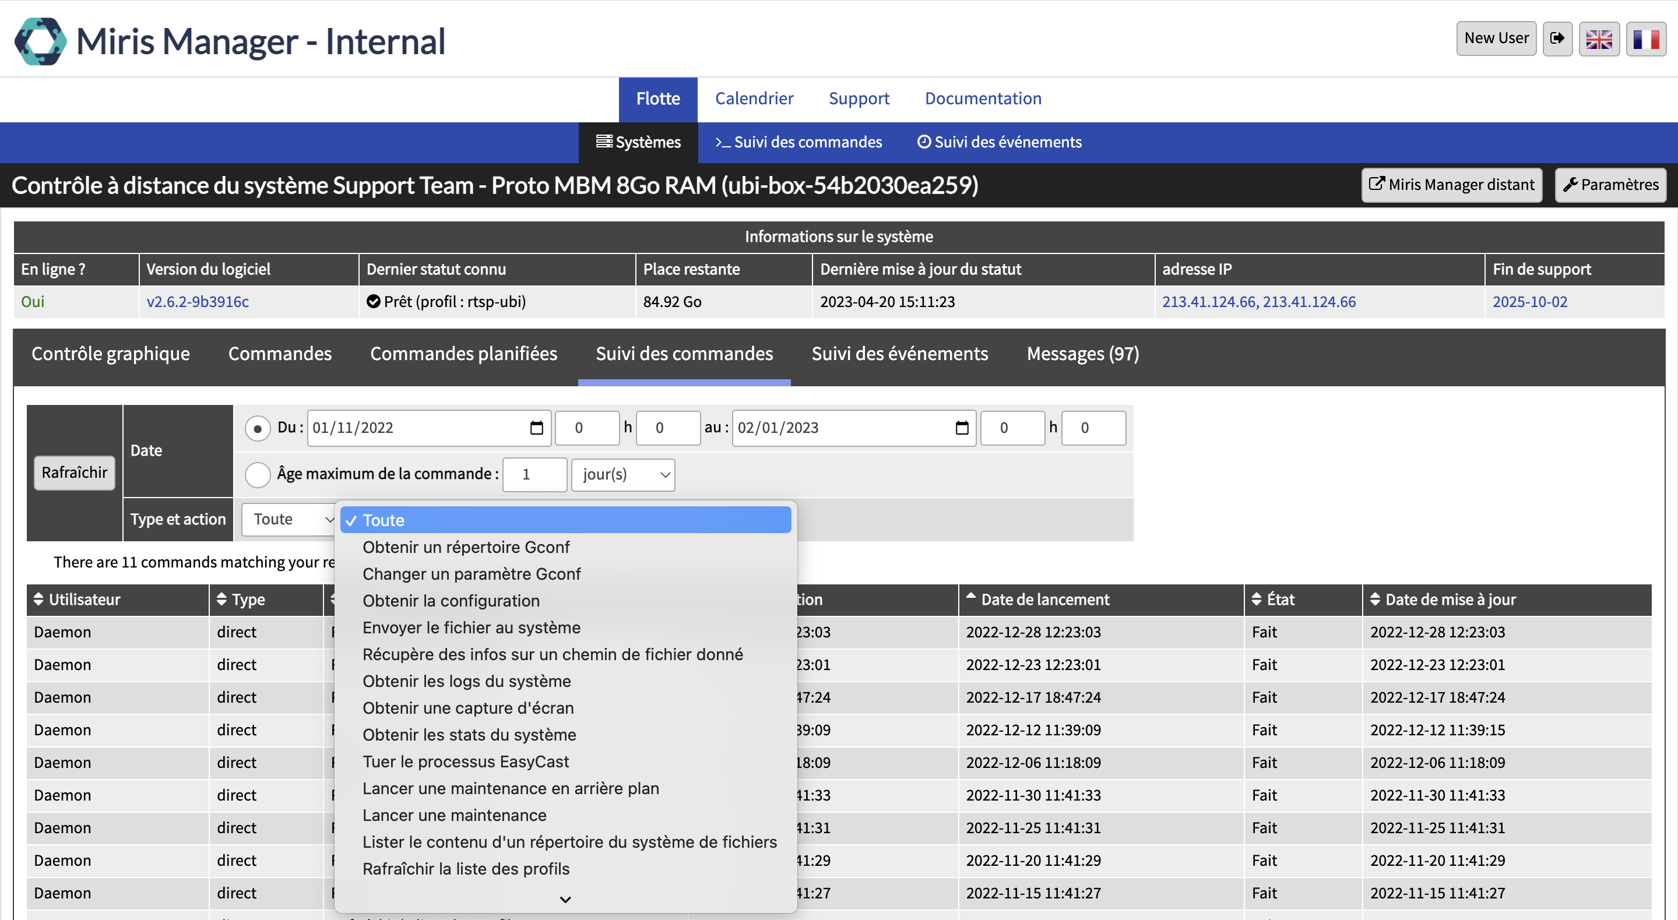Switch language with the UK flag
The width and height of the screenshot is (1678, 920).
tap(1599, 38)
